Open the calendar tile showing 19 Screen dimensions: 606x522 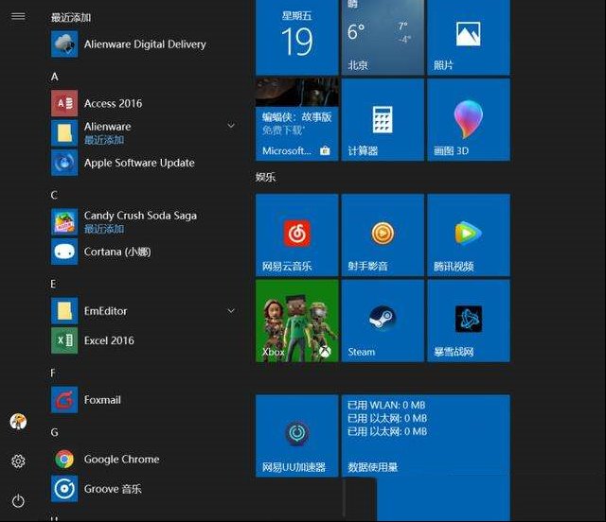point(296,38)
